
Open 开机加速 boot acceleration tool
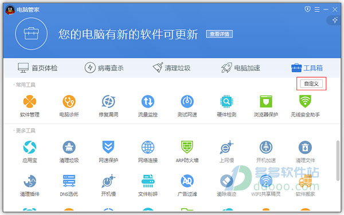[266, 152]
